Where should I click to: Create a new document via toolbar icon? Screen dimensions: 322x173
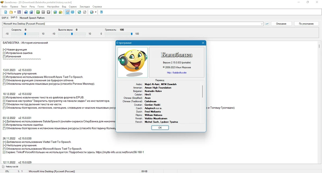6,12
